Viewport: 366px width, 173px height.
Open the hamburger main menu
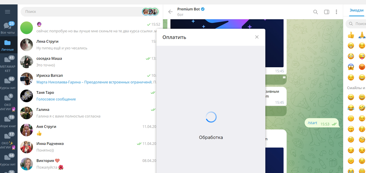(x=7, y=12)
